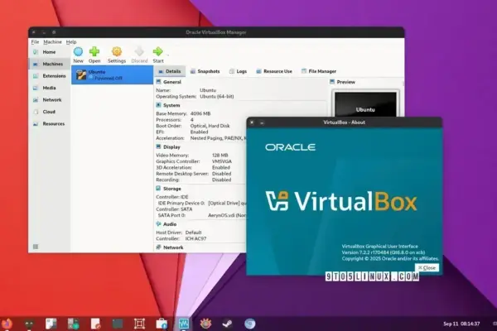Open the File menu

point(35,42)
